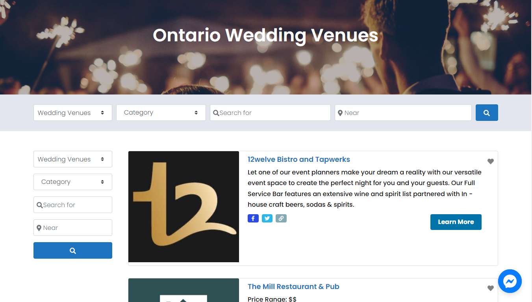Open top Category dropdown
Image resolution: width=532 pixels, height=302 pixels.
[x=161, y=113]
